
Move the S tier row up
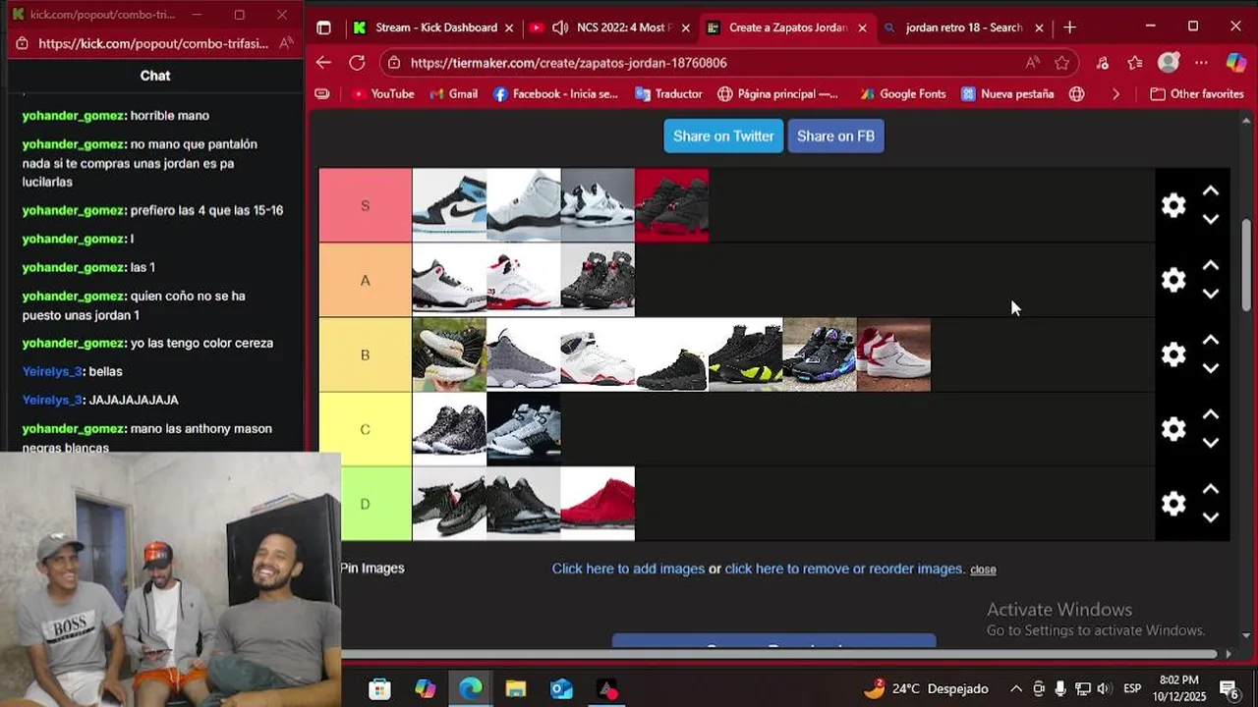[1211, 191]
